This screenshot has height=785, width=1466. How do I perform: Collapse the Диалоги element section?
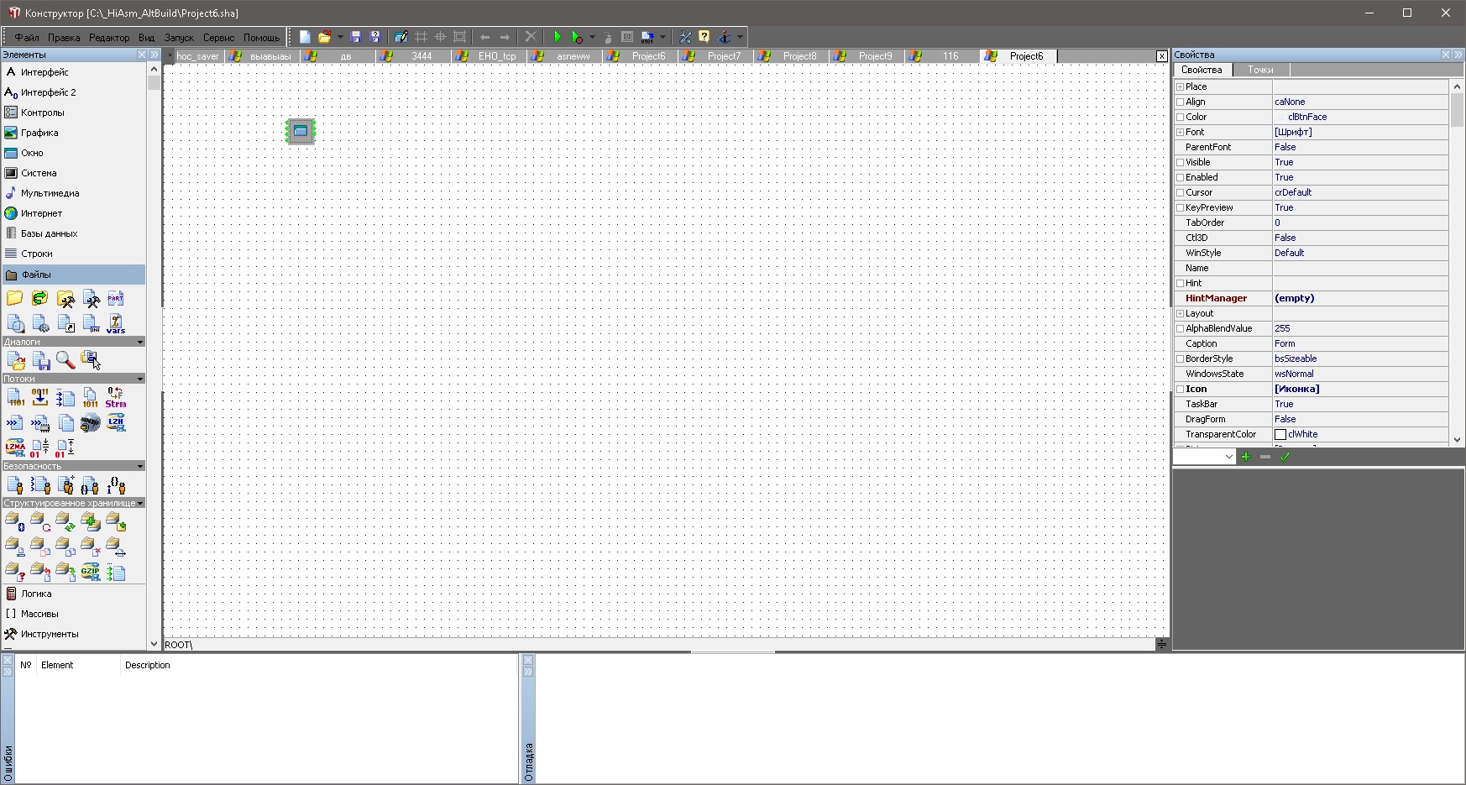coord(139,342)
